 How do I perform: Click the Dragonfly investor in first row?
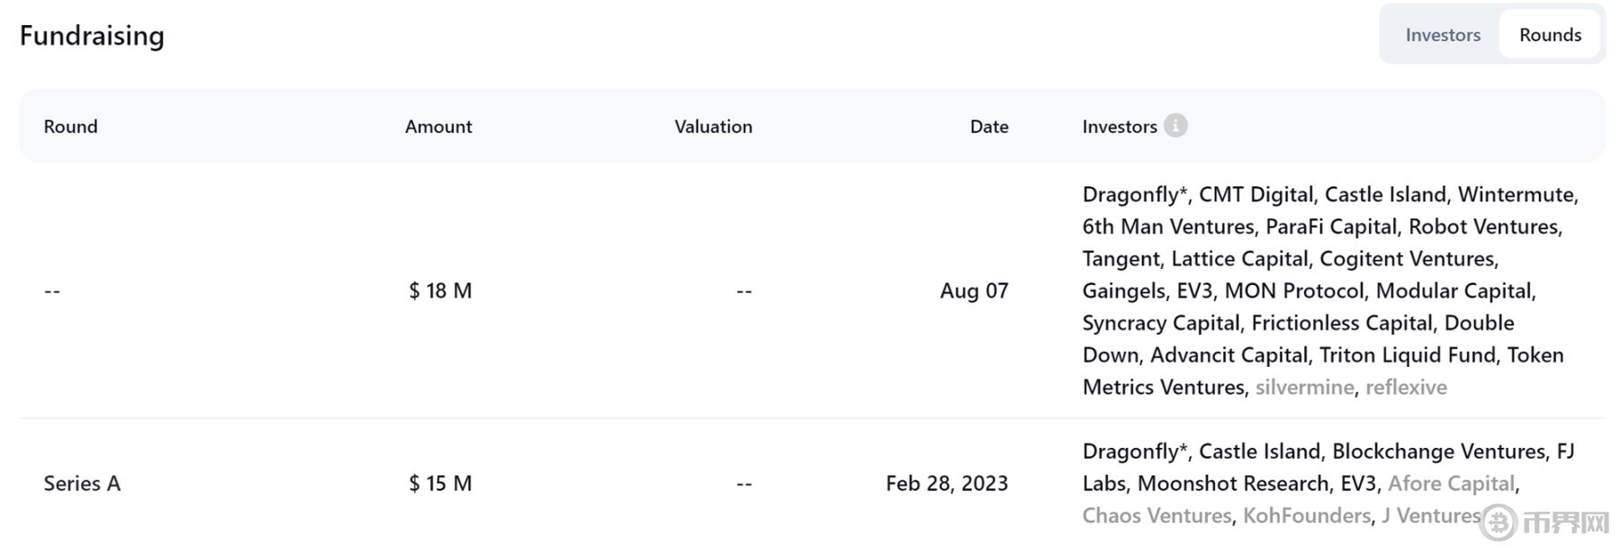1129,194
